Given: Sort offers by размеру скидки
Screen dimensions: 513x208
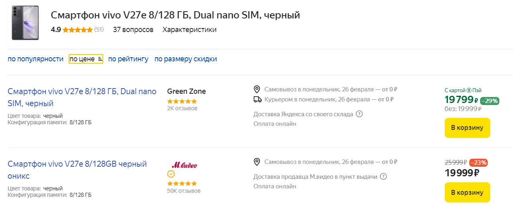Looking at the screenshot, I should (x=186, y=59).
